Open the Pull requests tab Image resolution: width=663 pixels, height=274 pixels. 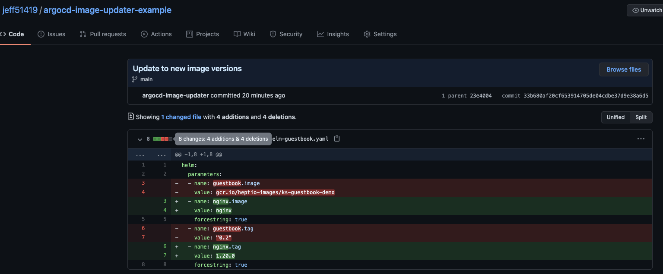click(x=103, y=34)
